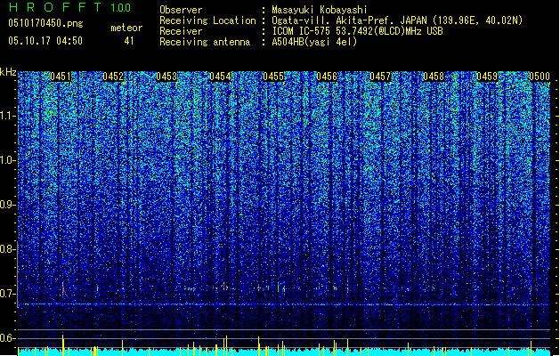Click the 0457 time marker
The height and width of the screenshot is (356, 560).
click(380, 77)
